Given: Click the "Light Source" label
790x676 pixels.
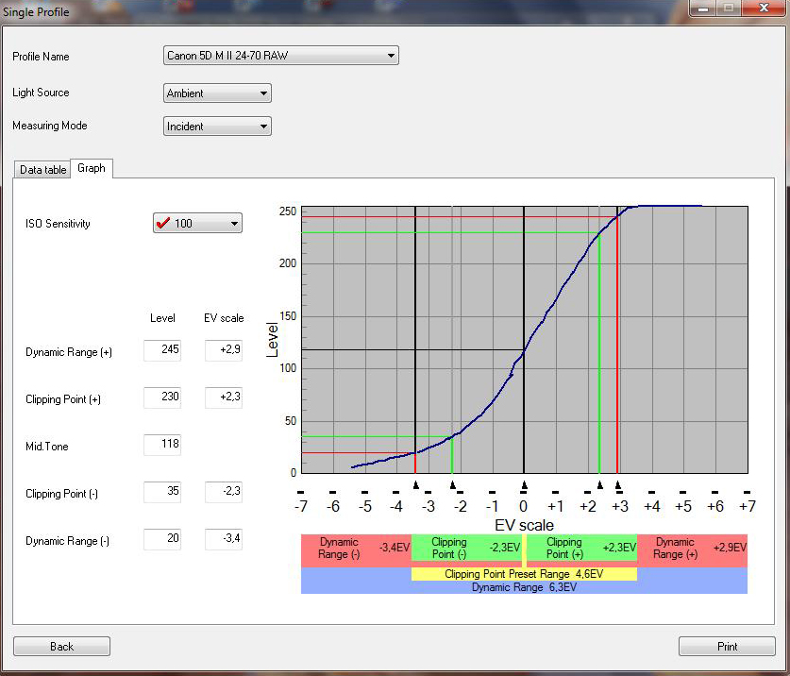Looking at the screenshot, I should 41,93.
